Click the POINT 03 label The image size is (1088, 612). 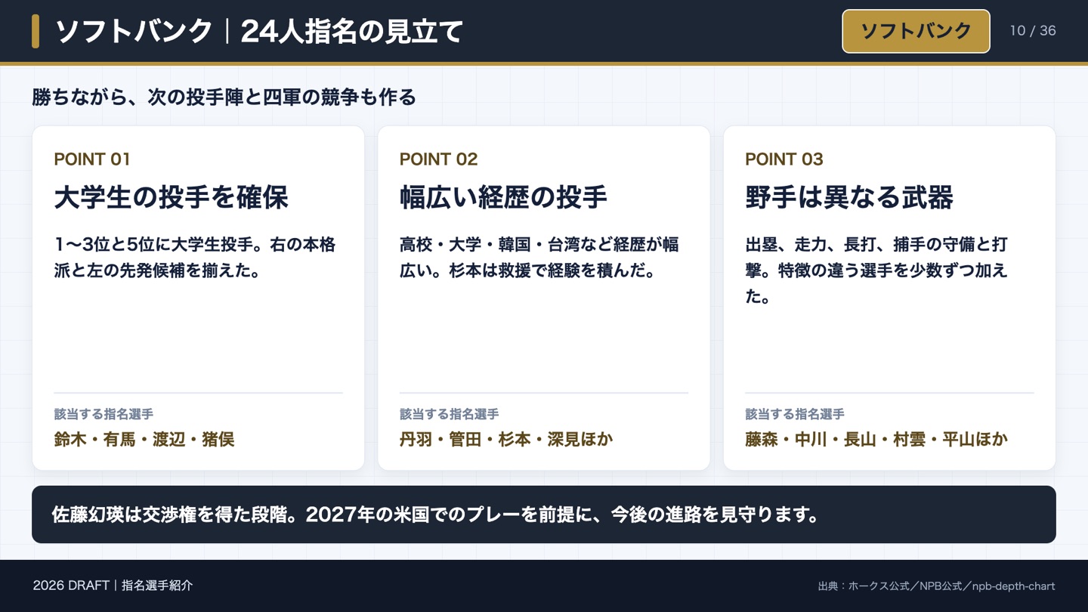[x=784, y=159]
